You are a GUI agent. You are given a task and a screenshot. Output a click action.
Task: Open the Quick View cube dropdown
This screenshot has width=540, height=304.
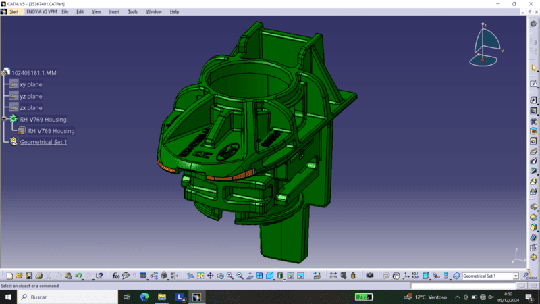coord(274,278)
